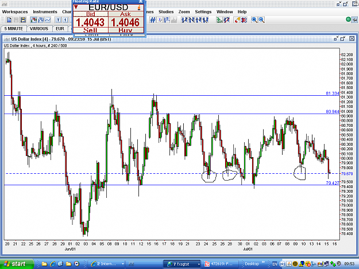Toggle the grid (#) toolbar icon
The height and width of the screenshot is (269, 359).
pos(153,20)
